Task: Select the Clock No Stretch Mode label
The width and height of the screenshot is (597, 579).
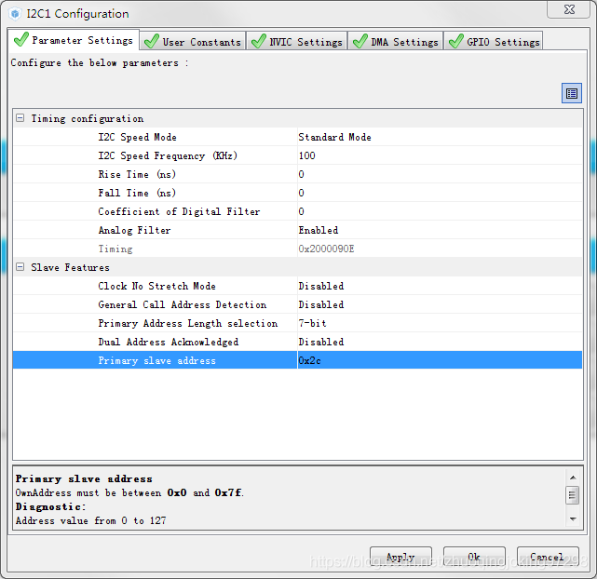Action: click(156, 286)
